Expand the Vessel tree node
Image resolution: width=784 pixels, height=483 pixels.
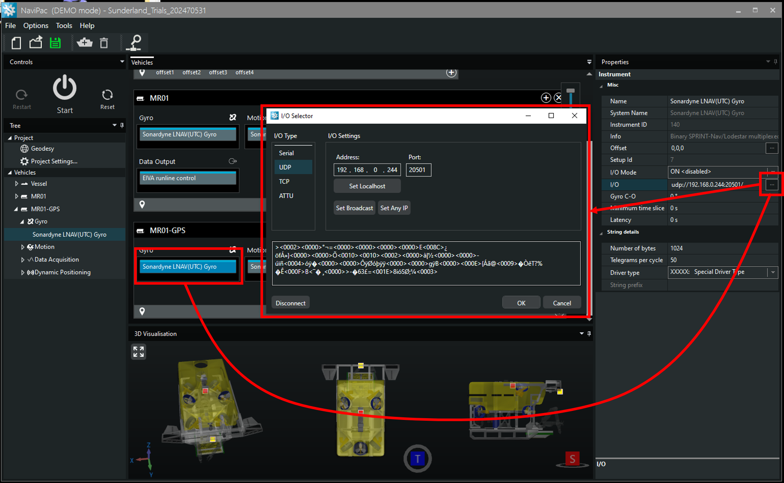click(x=17, y=183)
